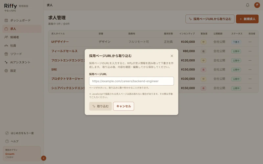The width and height of the screenshot is (263, 164).
Task: Click the sparkle icon on header import button
Action: (x=190, y=19)
